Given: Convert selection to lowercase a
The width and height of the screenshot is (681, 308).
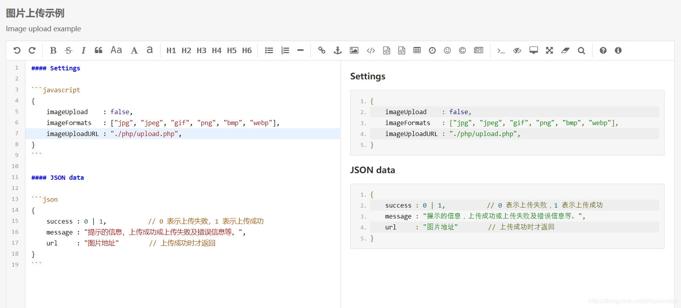Looking at the screenshot, I should 150,50.
